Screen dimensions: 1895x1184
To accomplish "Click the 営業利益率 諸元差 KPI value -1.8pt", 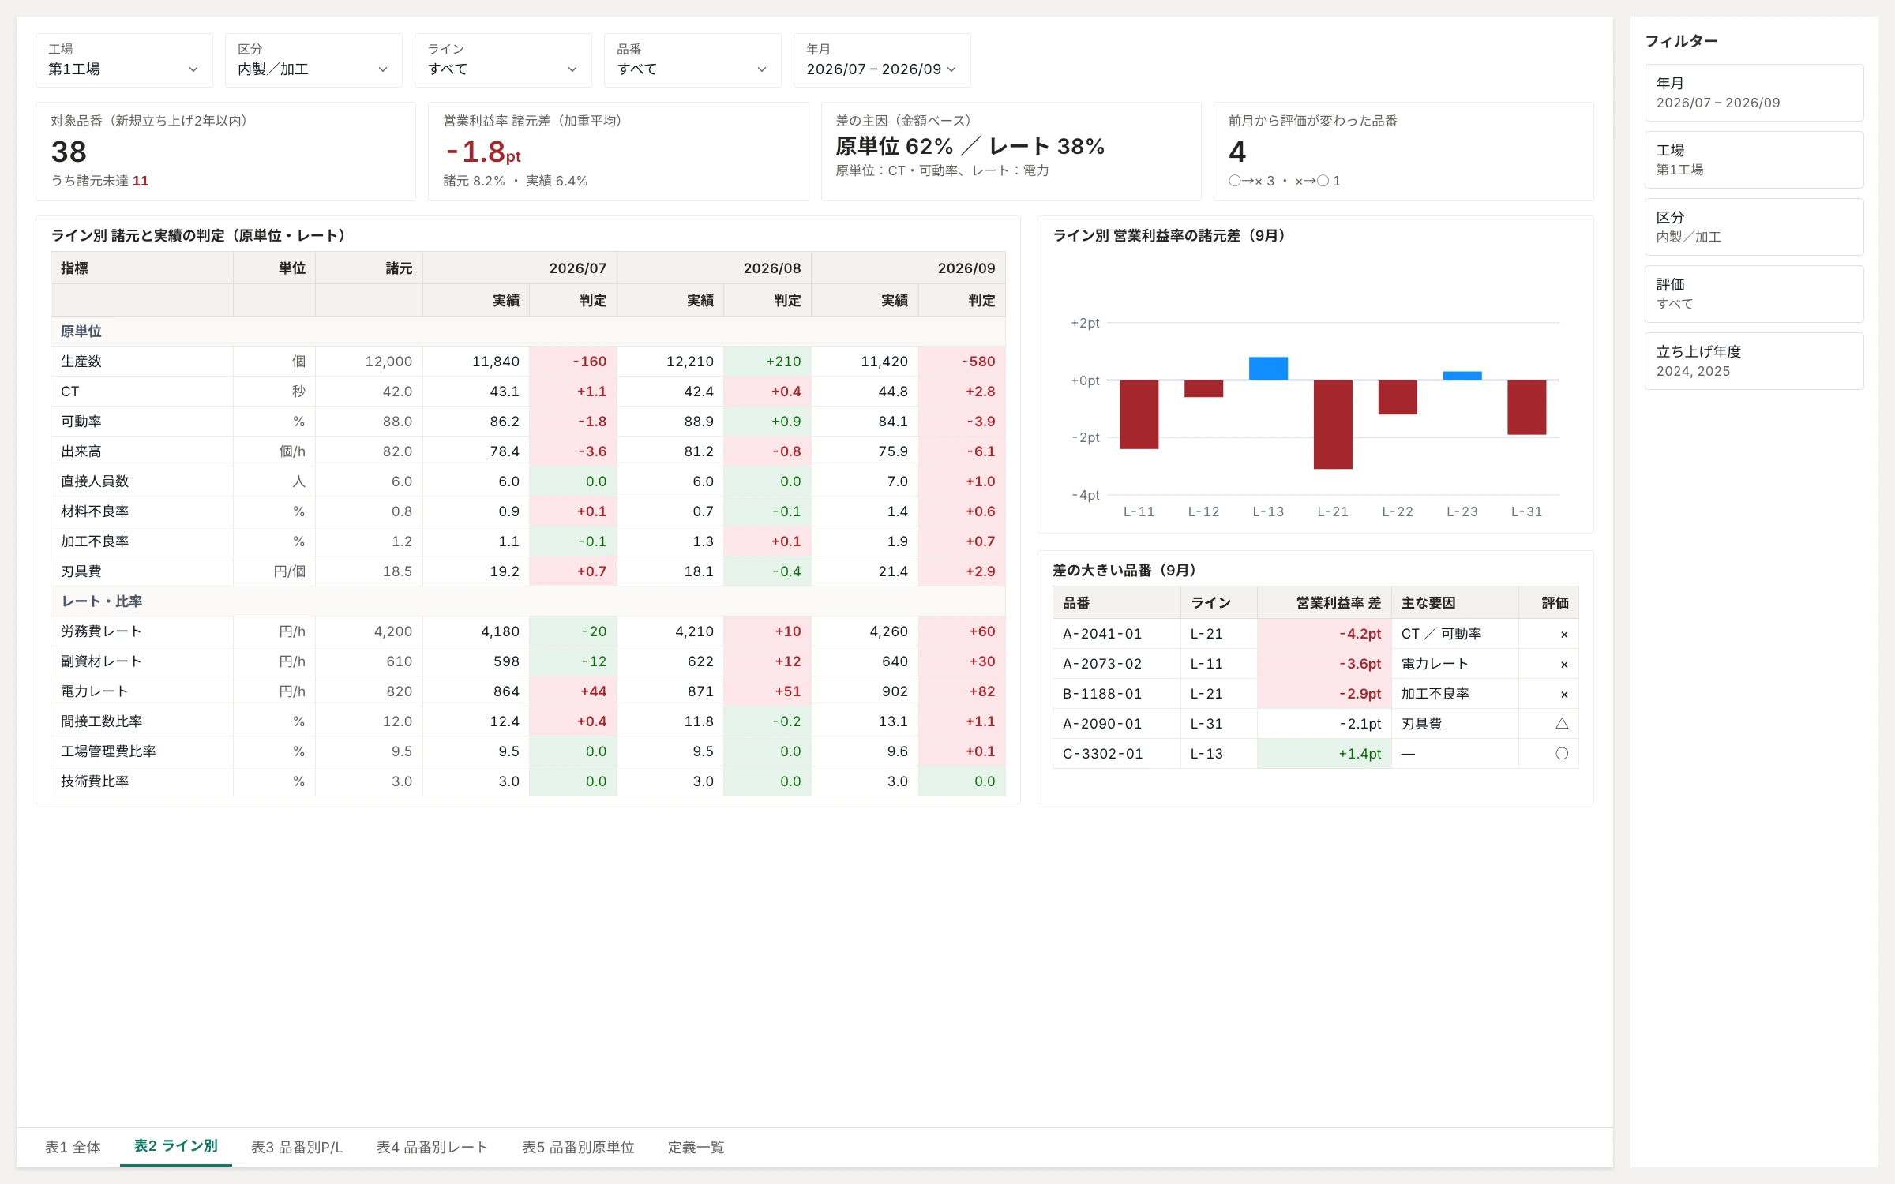I will (483, 152).
